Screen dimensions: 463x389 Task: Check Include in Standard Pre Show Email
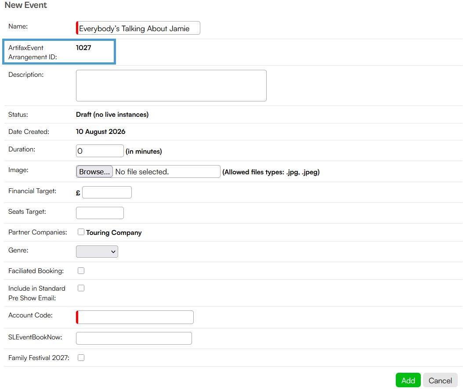click(x=81, y=288)
